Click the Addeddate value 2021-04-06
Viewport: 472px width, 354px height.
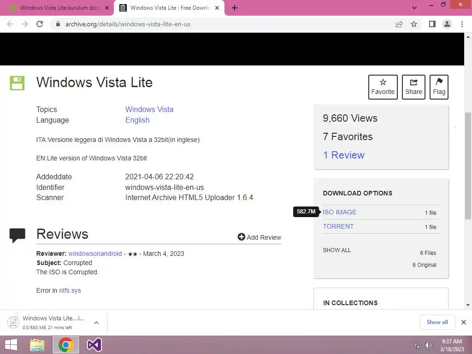tap(159, 177)
